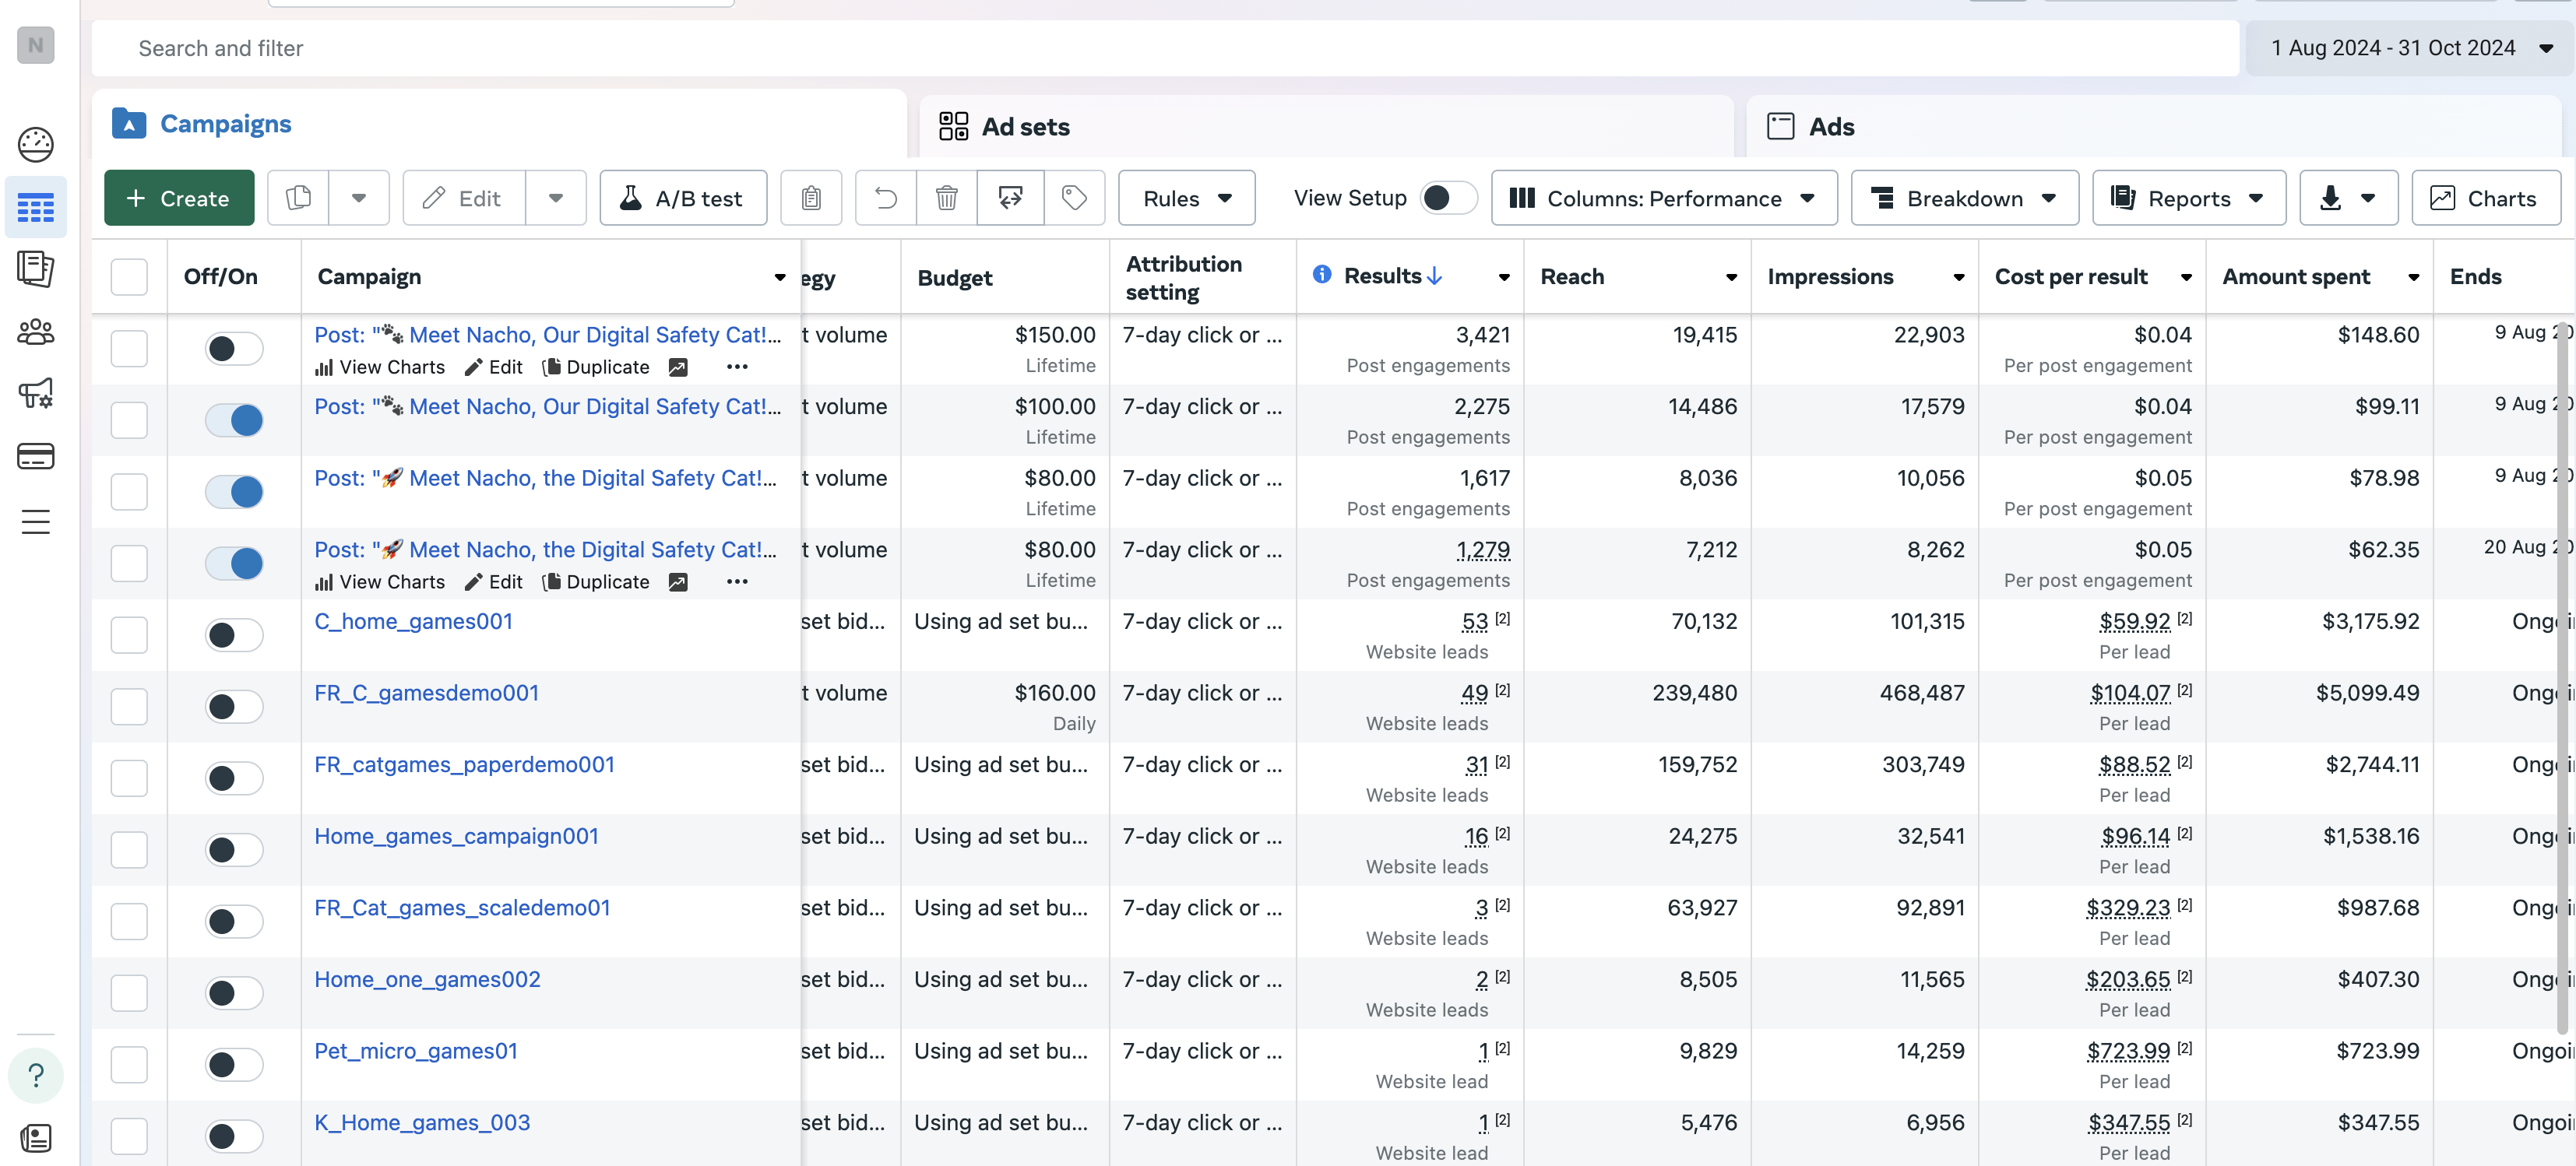Check the select-all campaigns checkbox in header
Viewport: 2576px width, 1166px height.
(x=129, y=277)
